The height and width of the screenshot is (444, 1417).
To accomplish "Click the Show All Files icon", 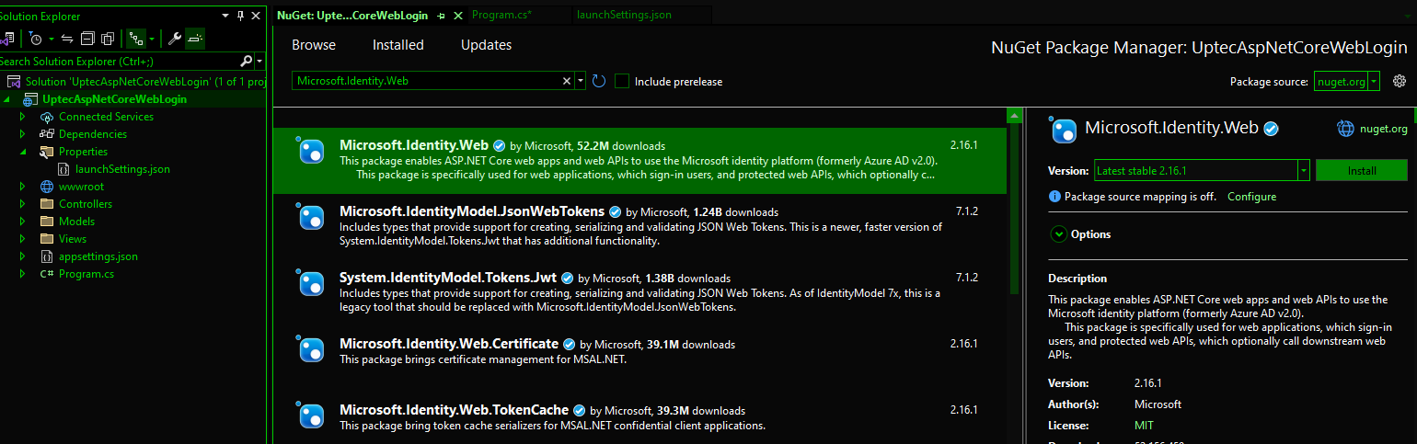I will [107, 39].
